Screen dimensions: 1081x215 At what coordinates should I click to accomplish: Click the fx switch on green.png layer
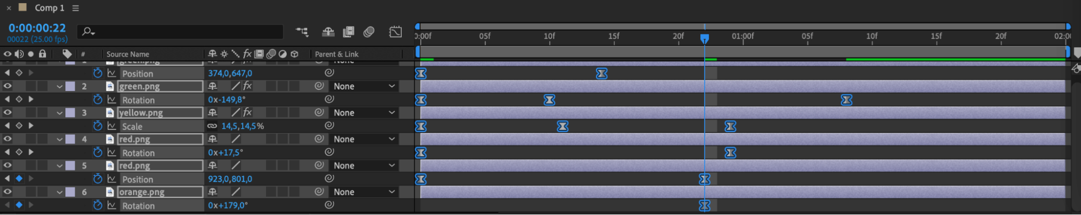[x=247, y=86]
